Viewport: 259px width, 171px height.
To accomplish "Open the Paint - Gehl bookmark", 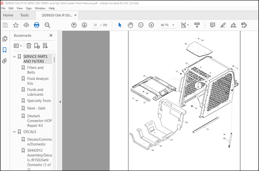I will click(x=36, y=108).
